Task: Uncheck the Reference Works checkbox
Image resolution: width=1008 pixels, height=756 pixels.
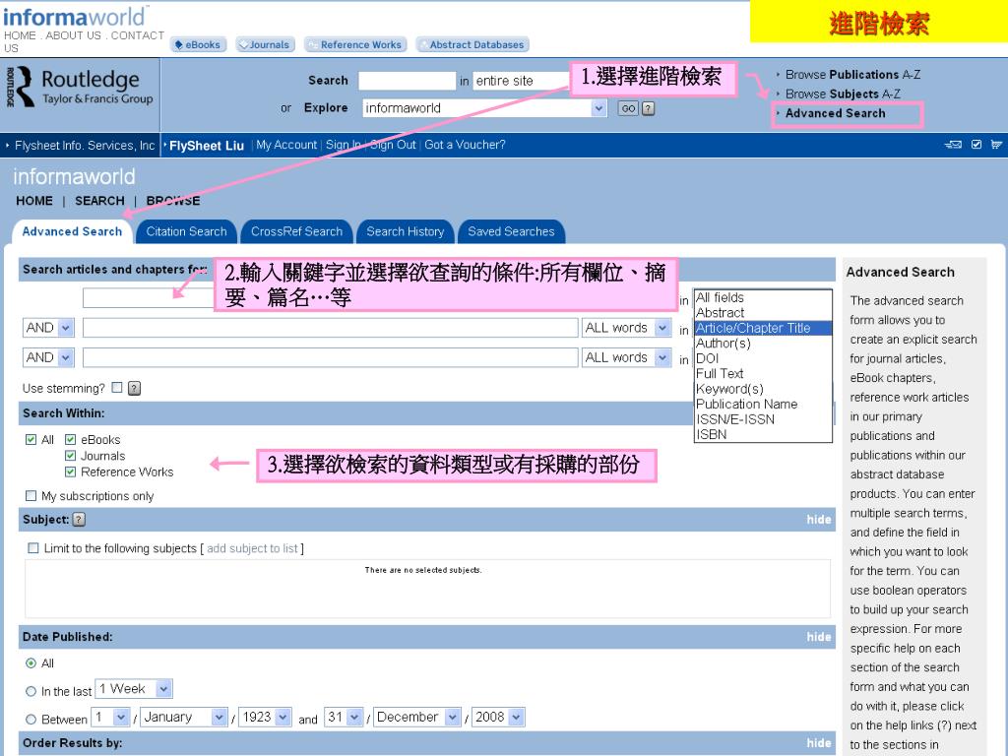Action: [x=71, y=472]
